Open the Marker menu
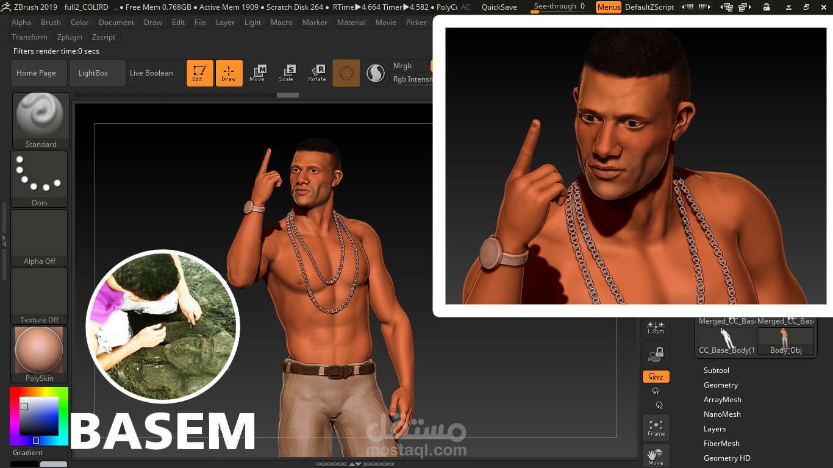The width and height of the screenshot is (833, 468). (x=315, y=23)
